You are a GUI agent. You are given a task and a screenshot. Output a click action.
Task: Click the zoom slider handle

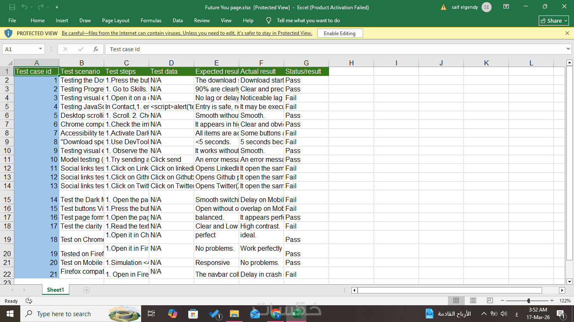point(529,301)
